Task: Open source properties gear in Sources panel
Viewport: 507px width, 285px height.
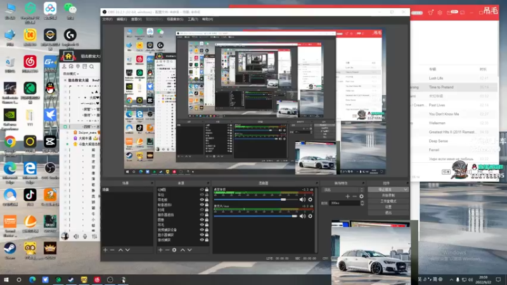Action: coord(174,250)
